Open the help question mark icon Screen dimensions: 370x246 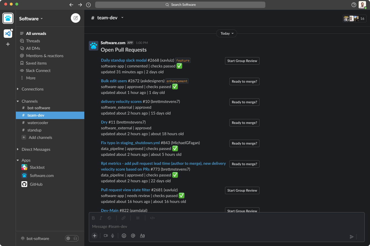(354, 5)
